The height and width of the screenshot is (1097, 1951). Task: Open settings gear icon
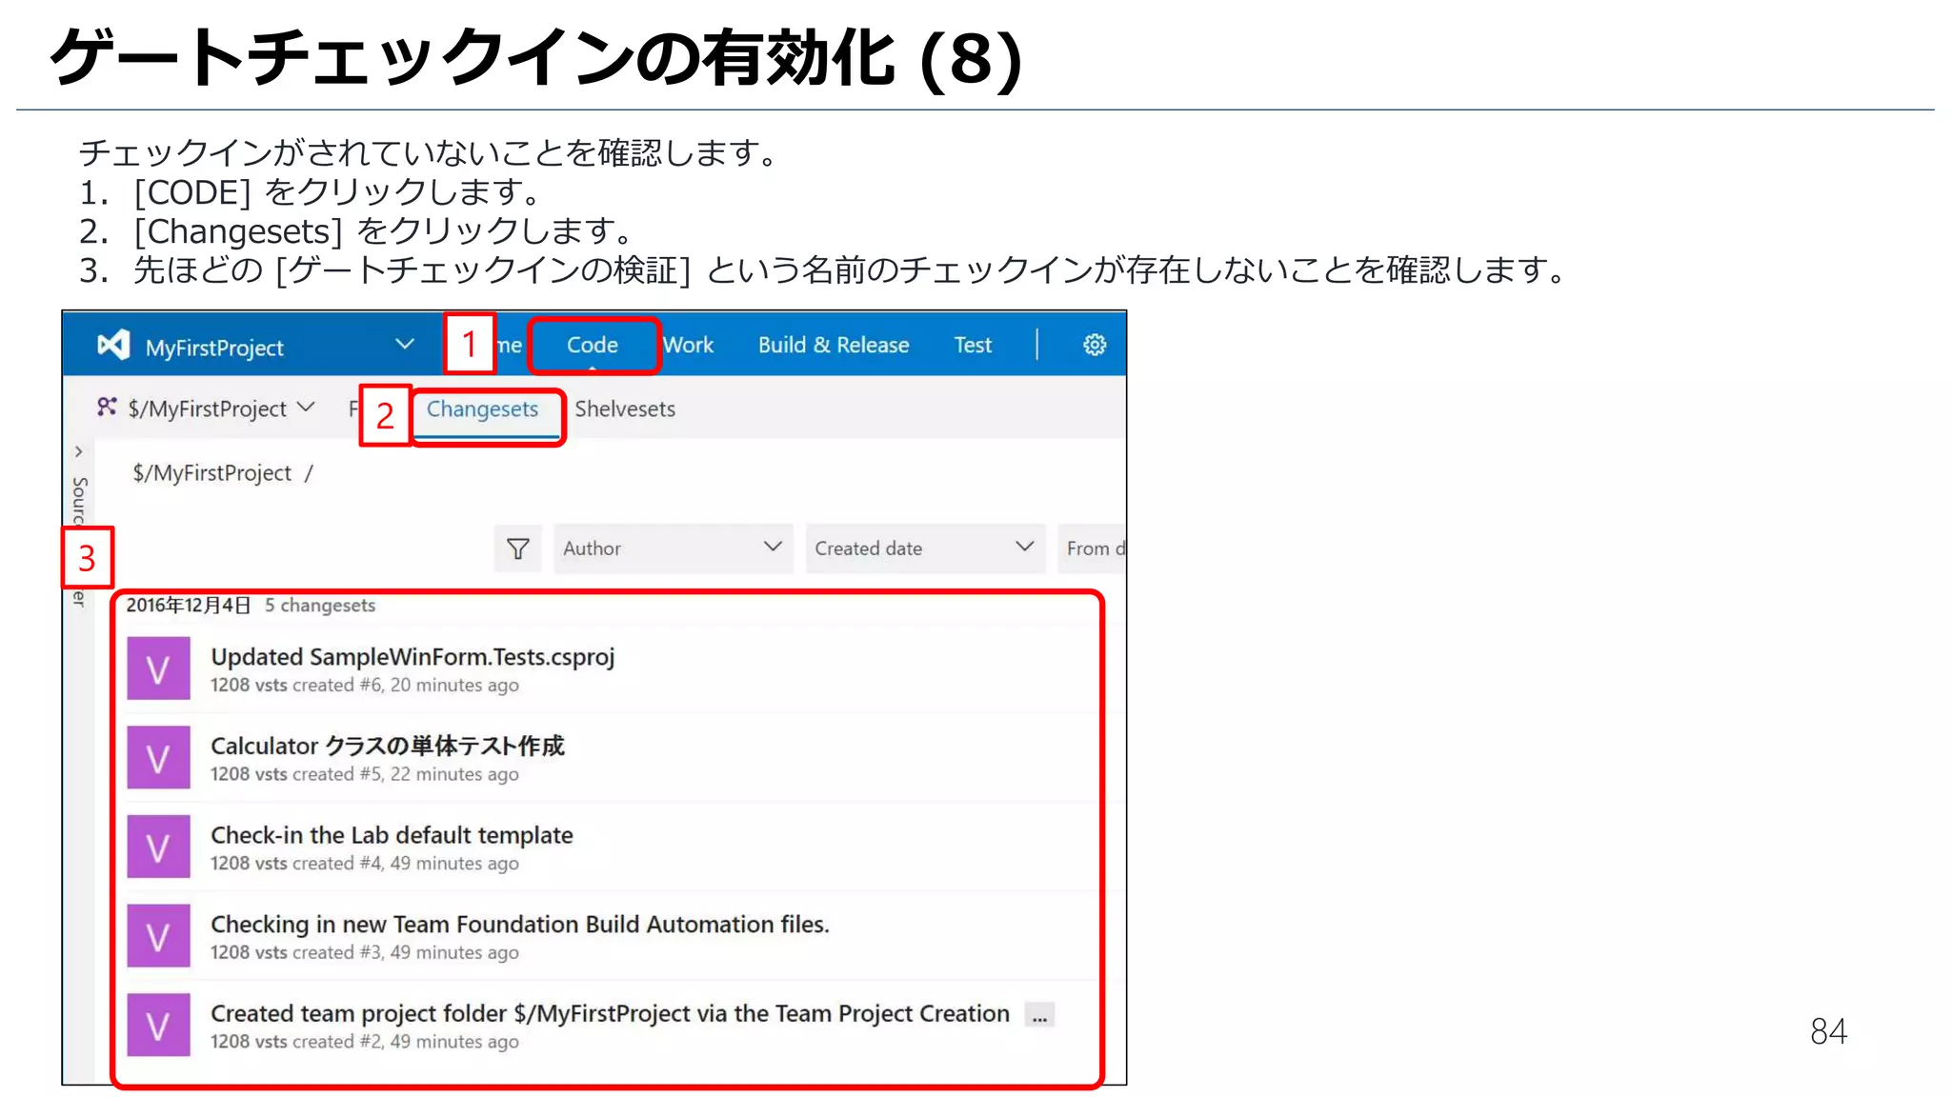coord(1095,345)
